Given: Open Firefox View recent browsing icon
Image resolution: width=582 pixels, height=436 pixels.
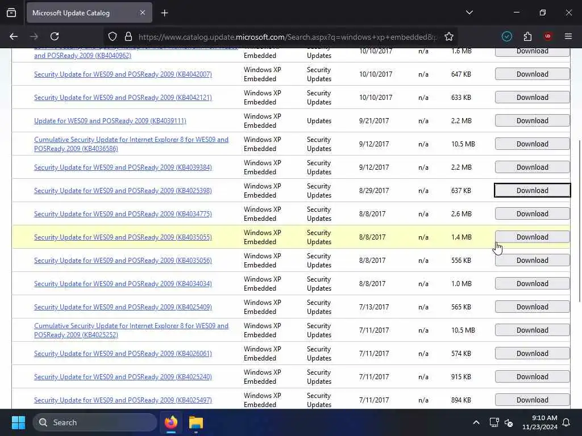Looking at the screenshot, I should (11, 12).
